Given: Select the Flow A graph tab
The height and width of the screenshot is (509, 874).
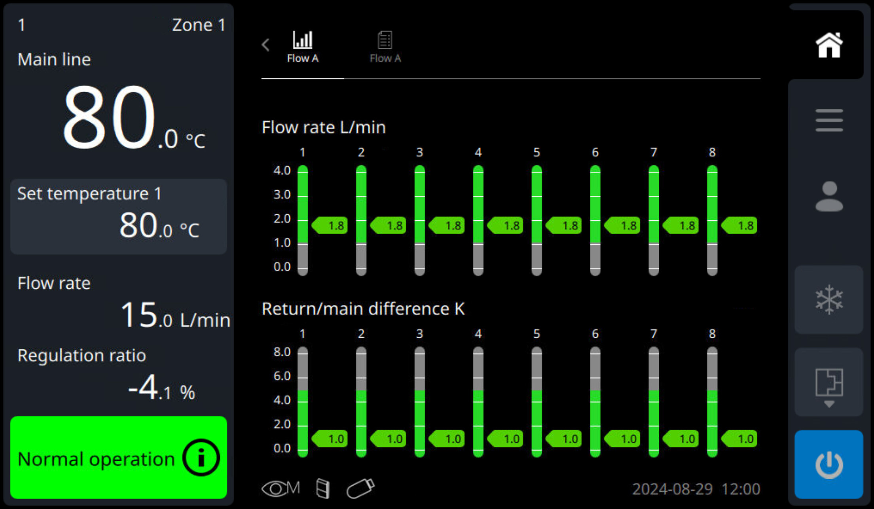Looking at the screenshot, I should point(303,45).
